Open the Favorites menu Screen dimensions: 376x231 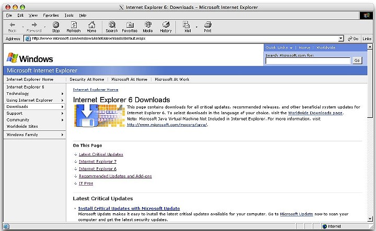pyautogui.click(x=51, y=15)
